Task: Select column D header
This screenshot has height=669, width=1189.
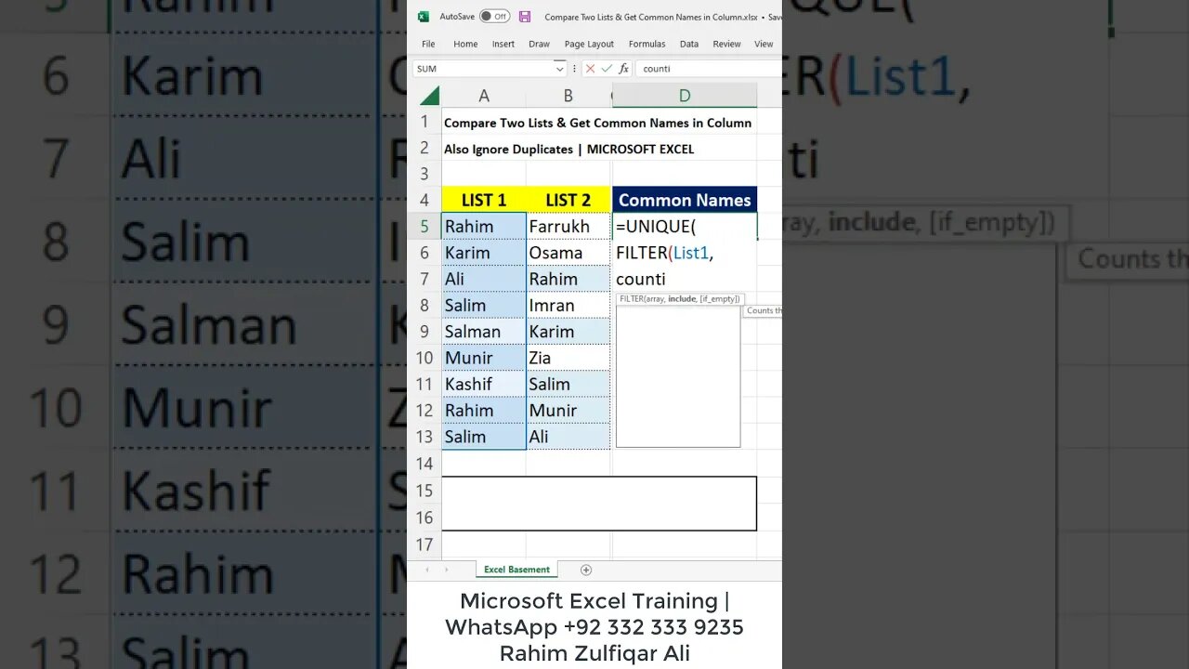Action: pos(685,96)
